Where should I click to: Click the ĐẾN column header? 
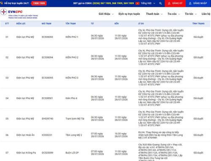pyautogui.click(x=116, y=24)
